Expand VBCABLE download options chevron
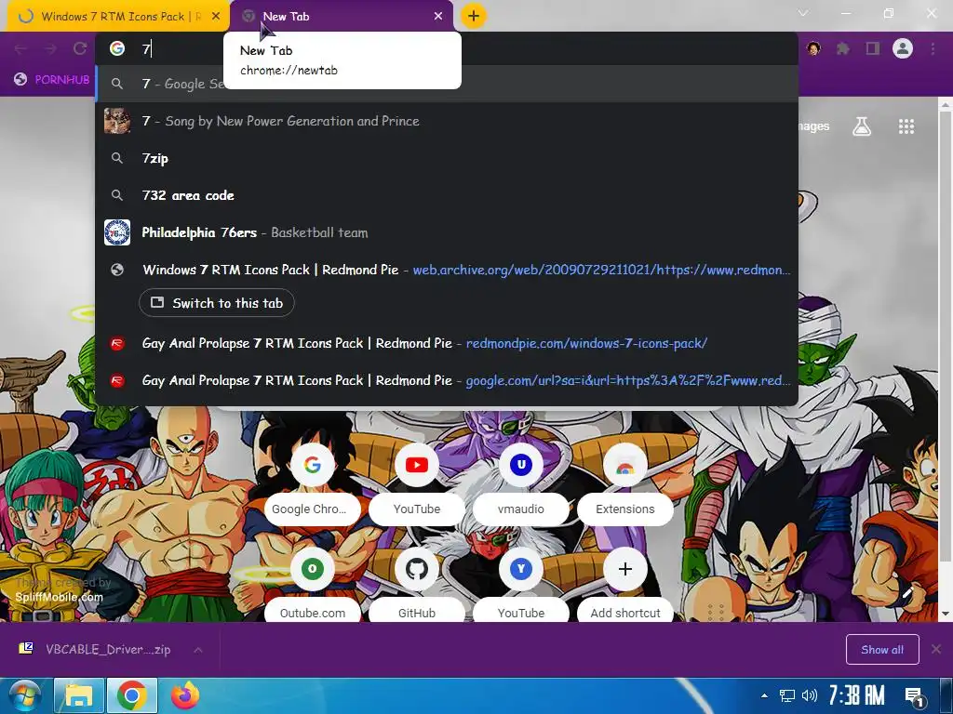Screen dimensions: 953x714 [x=198, y=650]
